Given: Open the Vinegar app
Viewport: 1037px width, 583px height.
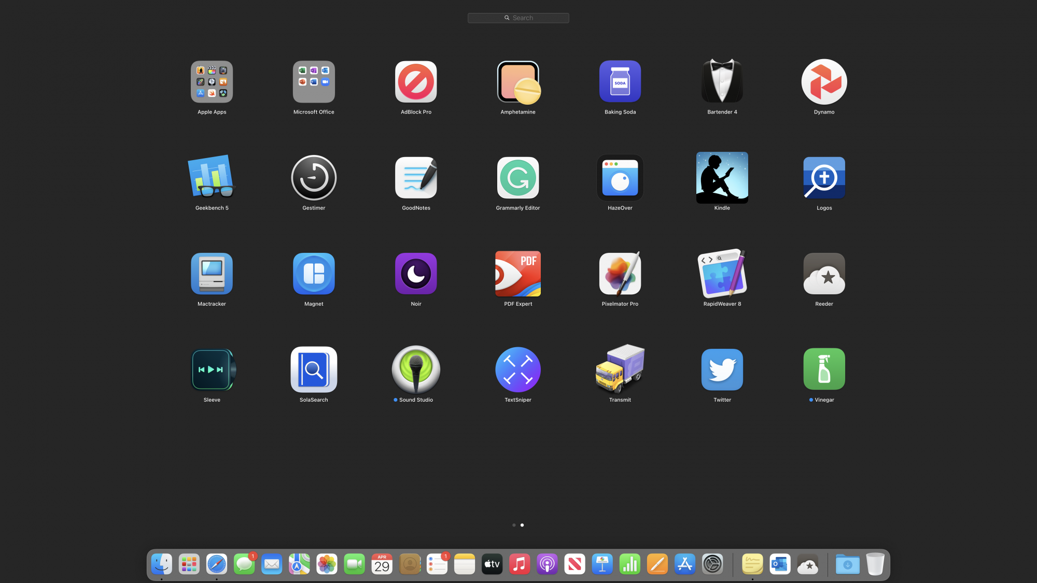Looking at the screenshot, I should (x=824, y=369).
